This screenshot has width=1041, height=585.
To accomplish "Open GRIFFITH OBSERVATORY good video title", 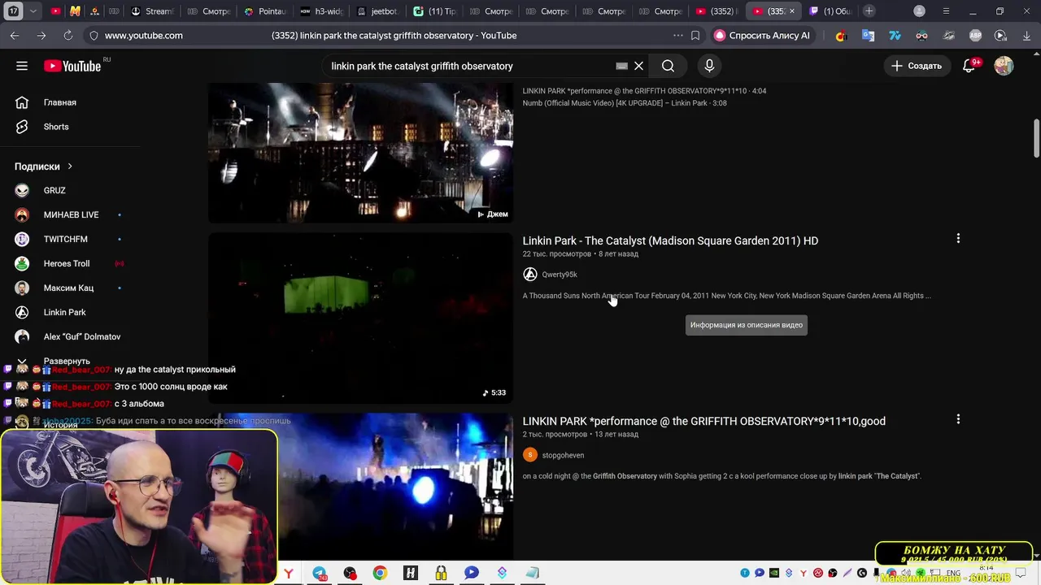I will pos(703,421).
